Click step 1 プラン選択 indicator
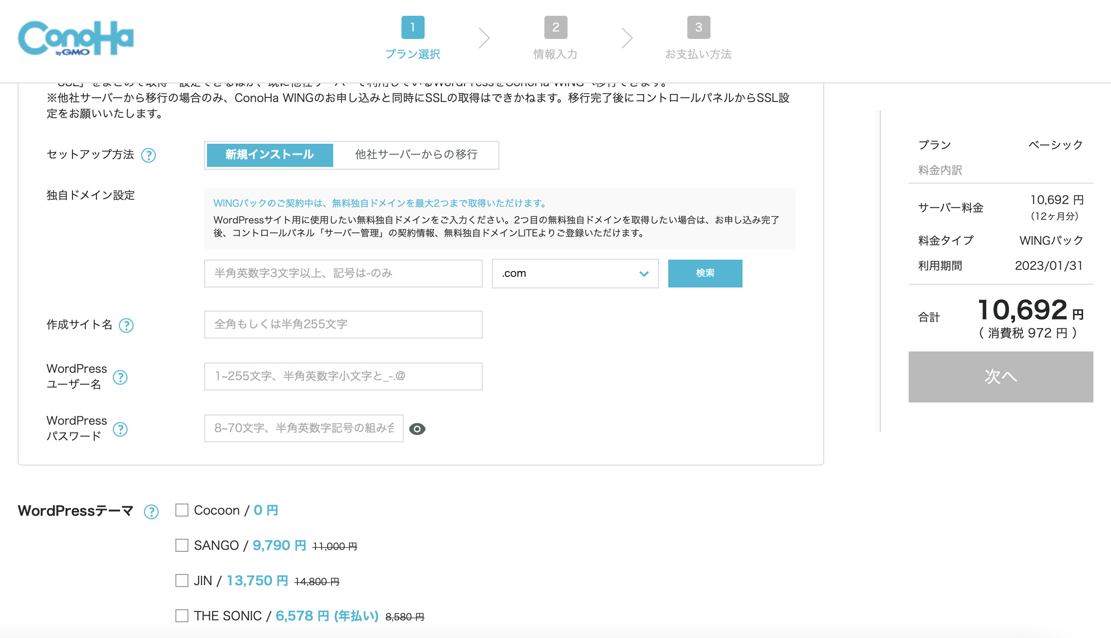The image size is (1111, 638). pos(413,38)
